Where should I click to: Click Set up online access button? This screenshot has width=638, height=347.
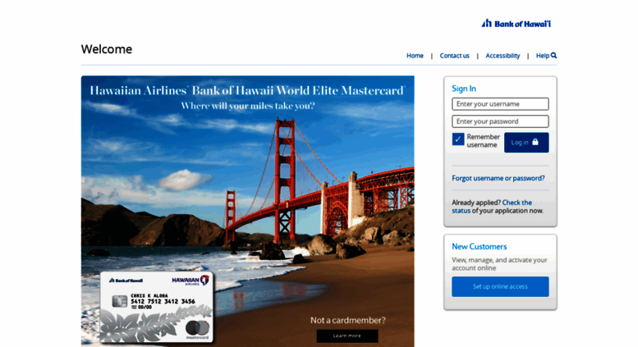pyautogui.click(x=500, y=286)
